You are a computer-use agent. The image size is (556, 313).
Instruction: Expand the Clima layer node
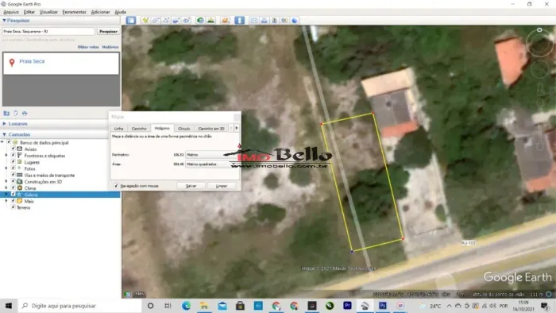pos(6,187)
